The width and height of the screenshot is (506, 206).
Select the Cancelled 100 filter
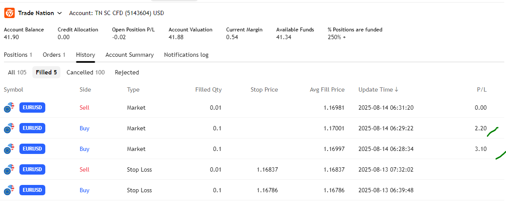pos(85,72)
